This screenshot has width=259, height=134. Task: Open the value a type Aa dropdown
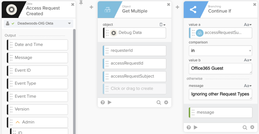click(x=248, y=25)
